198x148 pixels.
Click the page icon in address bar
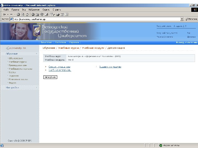pos(12,19)
